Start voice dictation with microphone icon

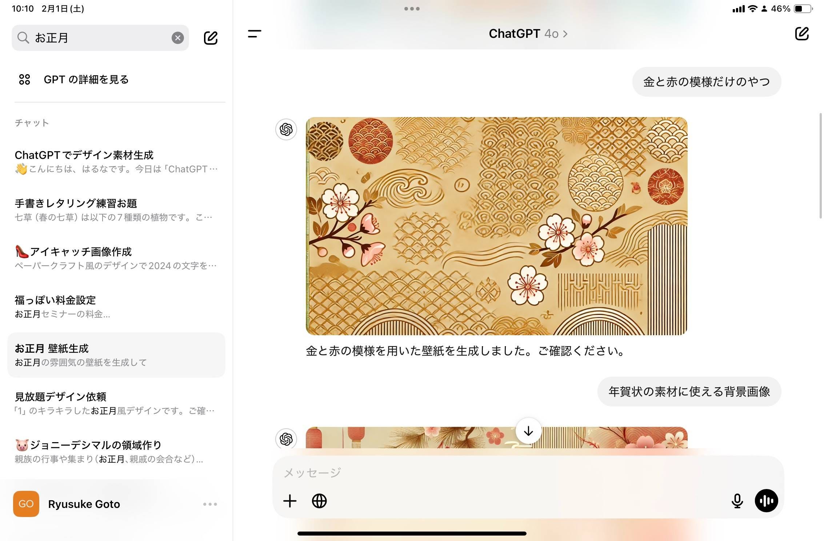(737, 501)
